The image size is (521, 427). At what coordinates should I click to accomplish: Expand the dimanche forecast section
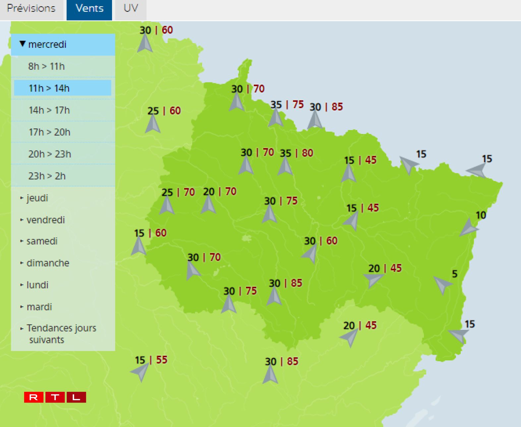tap(48, 263)
